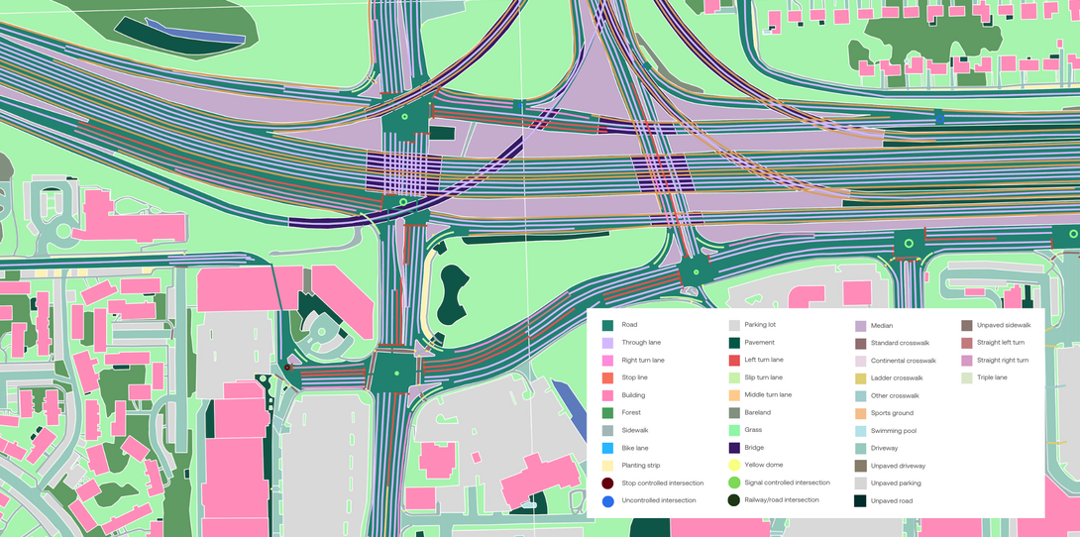Click the 'Sports ground' legend label
The height and width of the screenshot is (537, 1080).
click(892, 413)
